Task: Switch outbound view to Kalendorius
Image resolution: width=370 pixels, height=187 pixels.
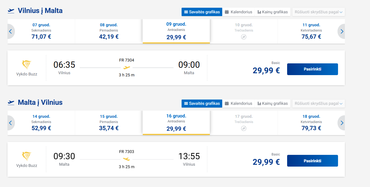Action: point(238,12)
